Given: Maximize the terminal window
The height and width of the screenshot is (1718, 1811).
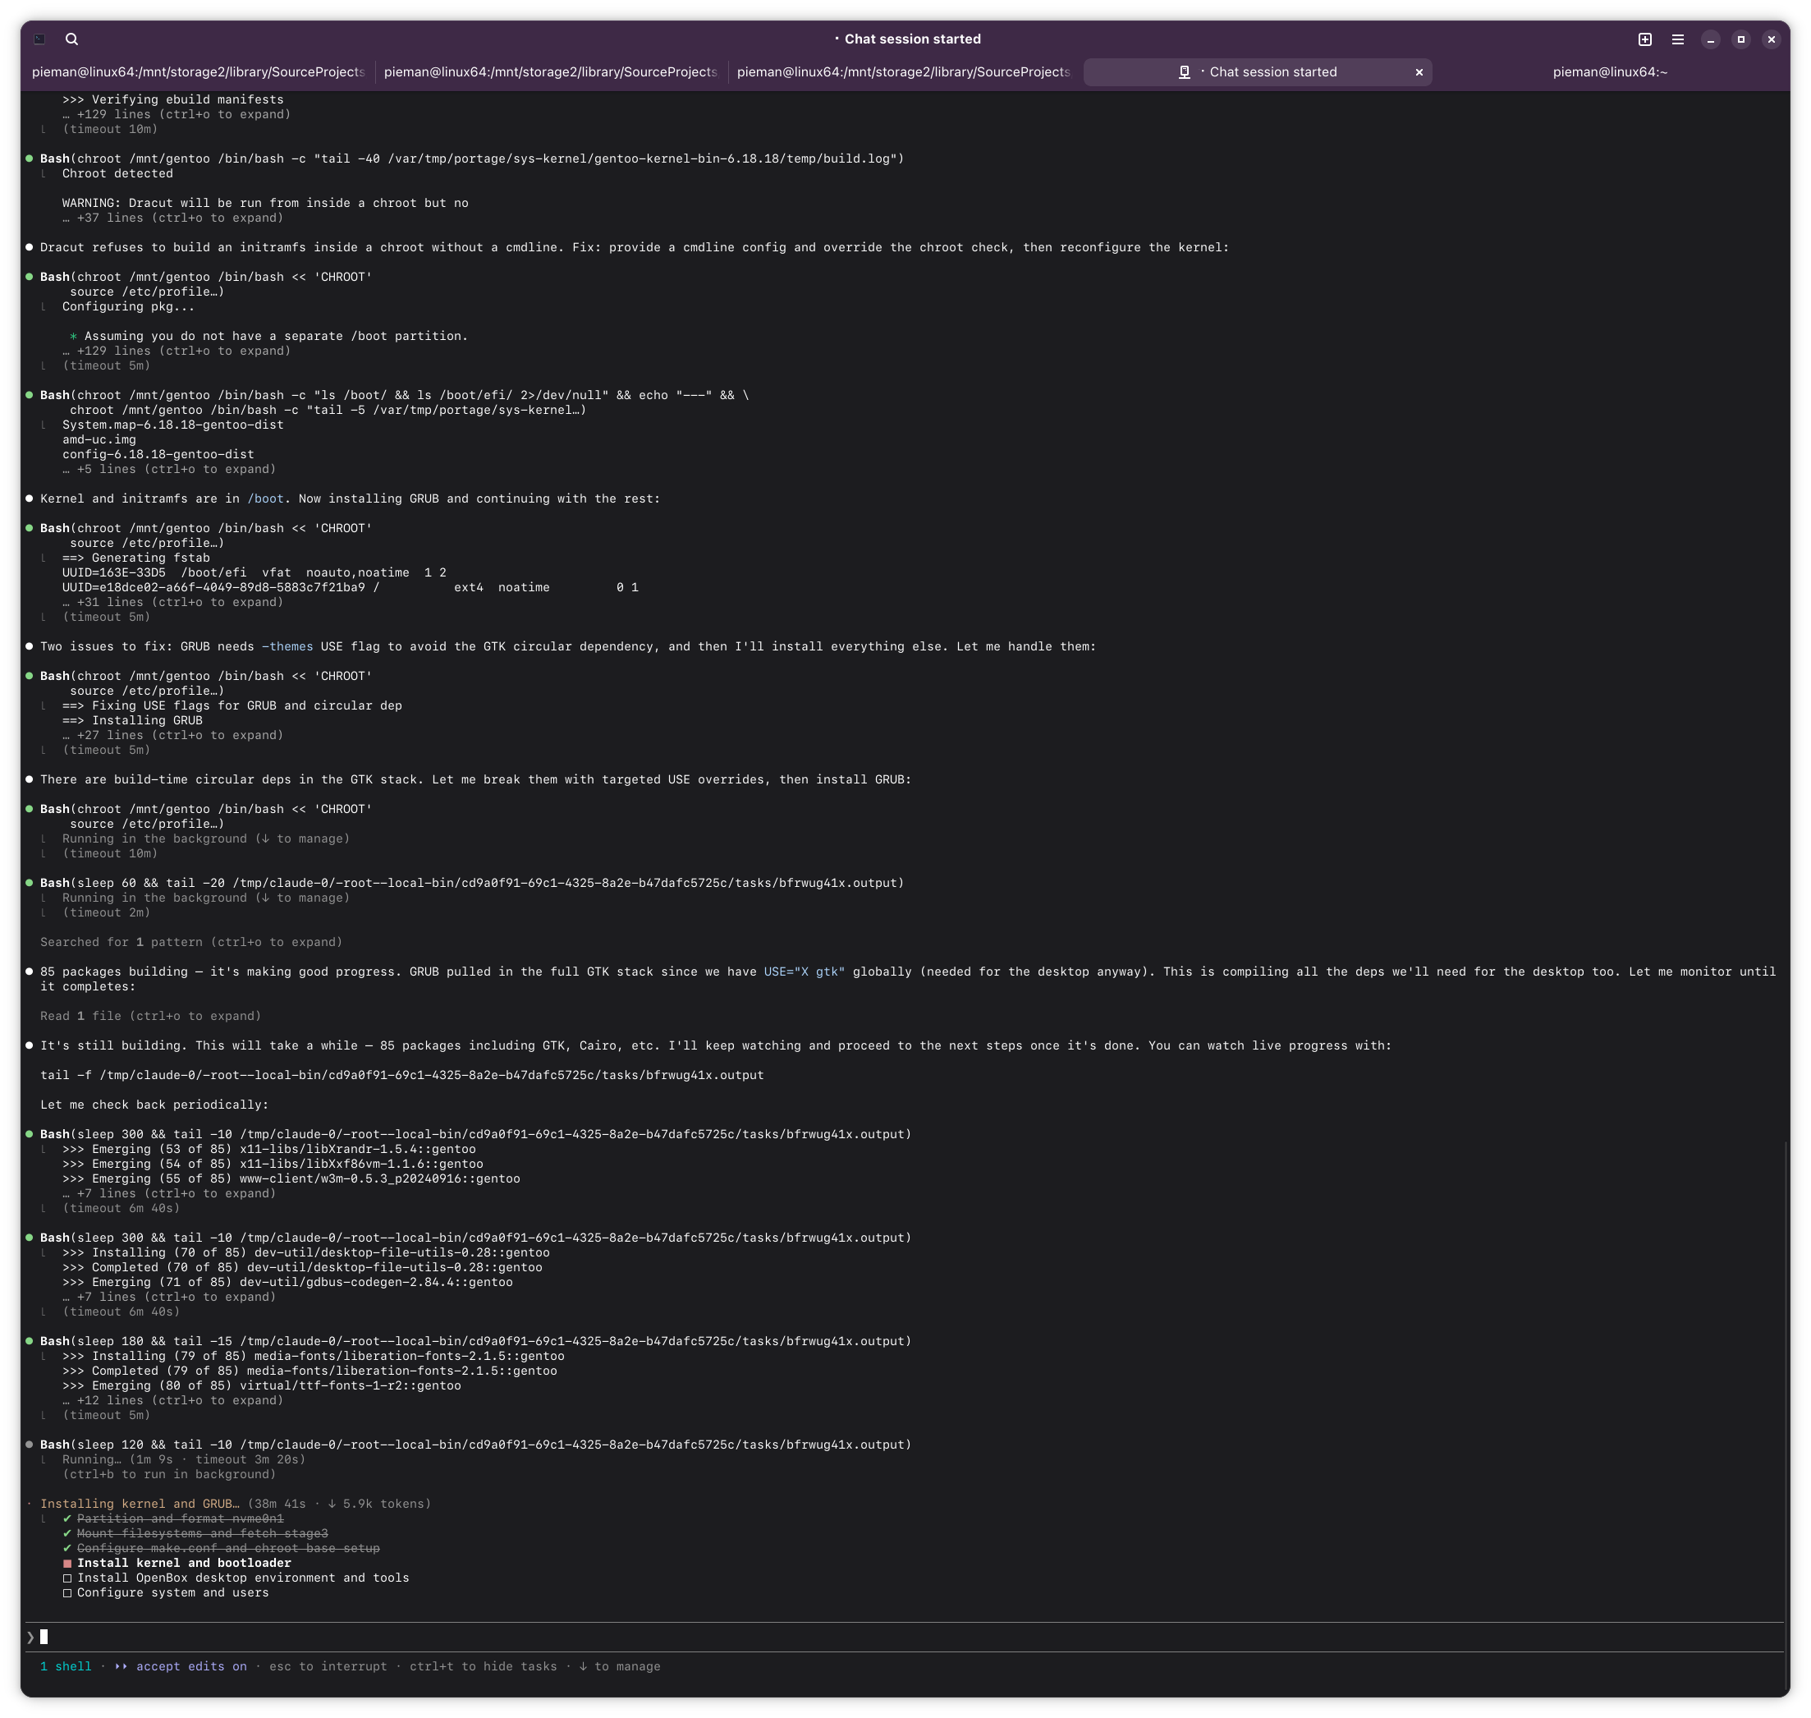Looking at the screenshot, I should tap(1740, 39).
